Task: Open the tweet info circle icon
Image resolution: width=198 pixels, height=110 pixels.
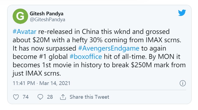Action: click(182, 83)
